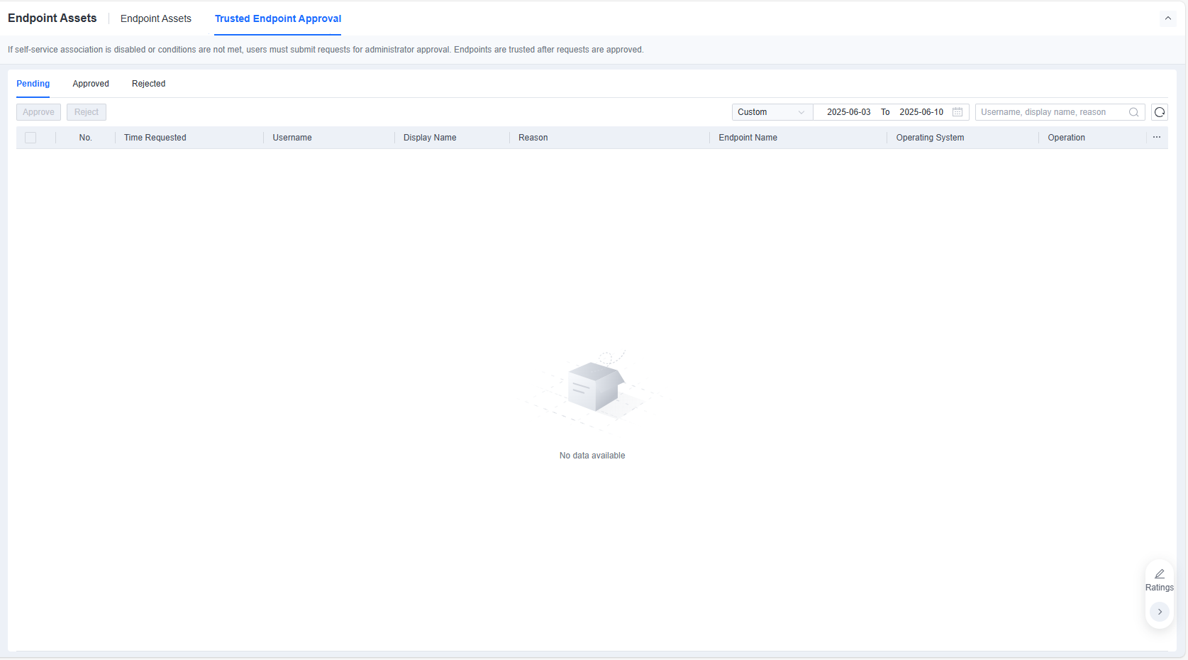1188x660 pixels.
Task: Click the magnifier search icon
Action: tap(1133, 112)
